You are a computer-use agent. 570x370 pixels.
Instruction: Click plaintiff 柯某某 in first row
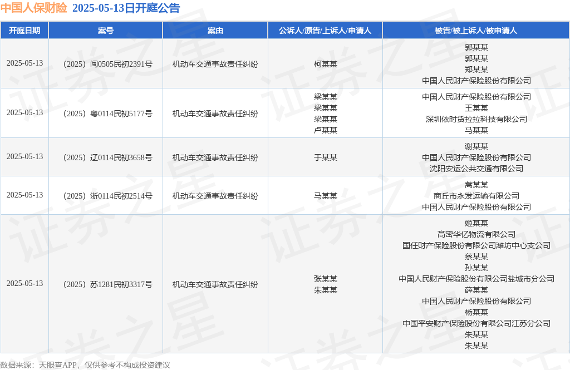click(x=326, y=64)
